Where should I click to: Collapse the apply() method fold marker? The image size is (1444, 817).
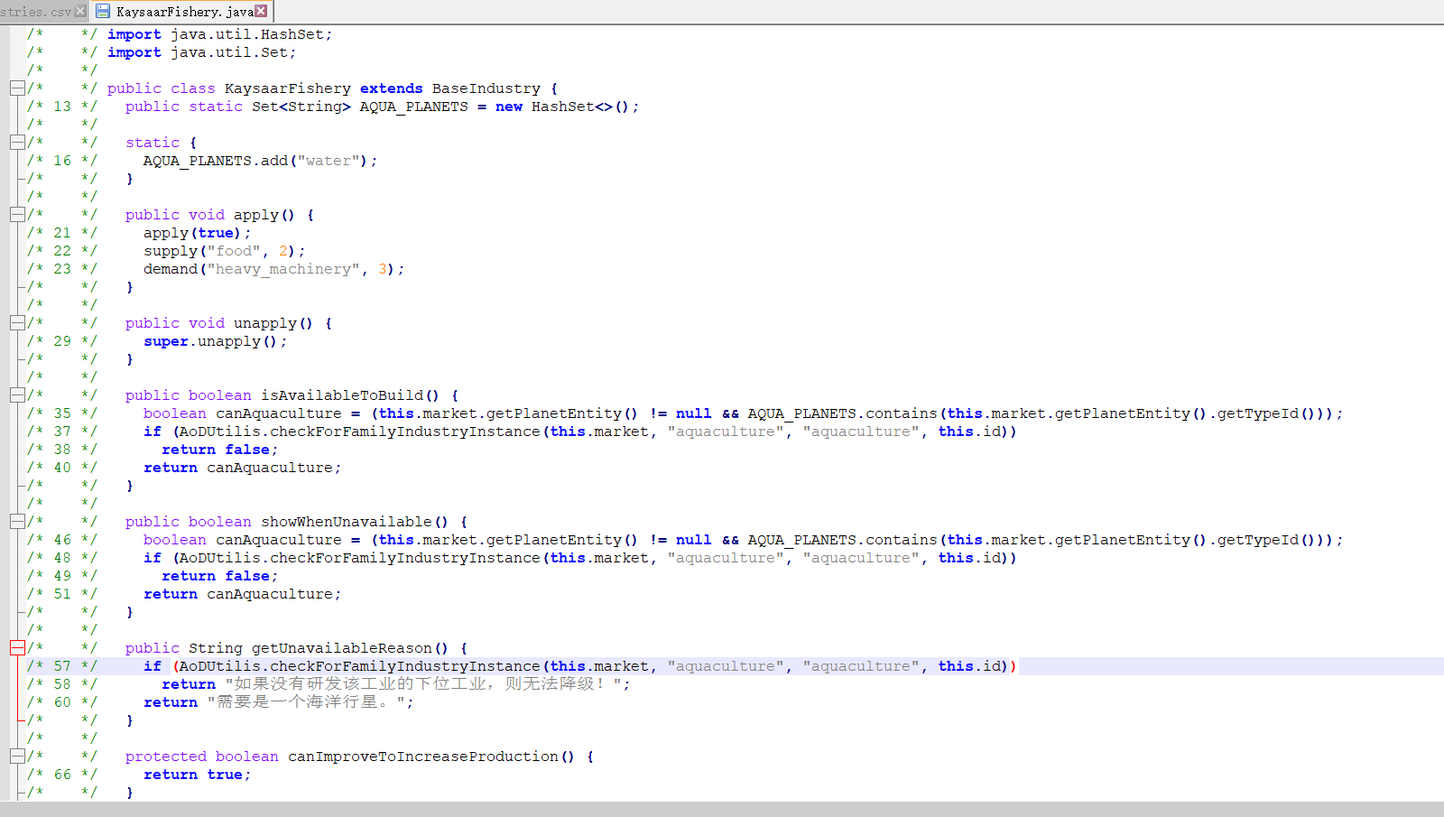click(17, 215)
